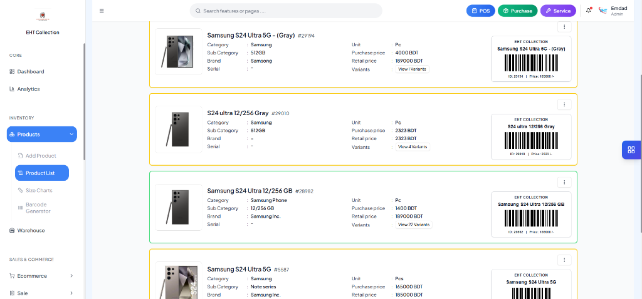Open three-dot menu for Samsung S24 Ultra 5G - (Gray)
The height and width of the screenshot is (299, 642).
tap(564, 26)
